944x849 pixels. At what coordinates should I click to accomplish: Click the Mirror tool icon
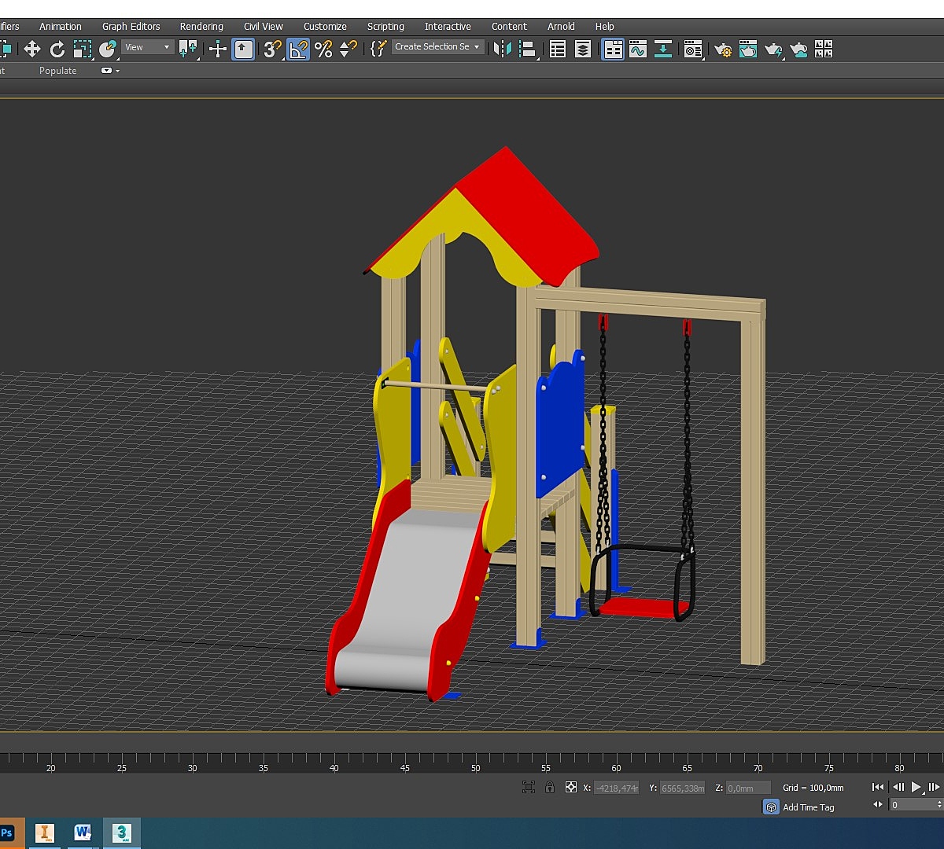[501, 50]
